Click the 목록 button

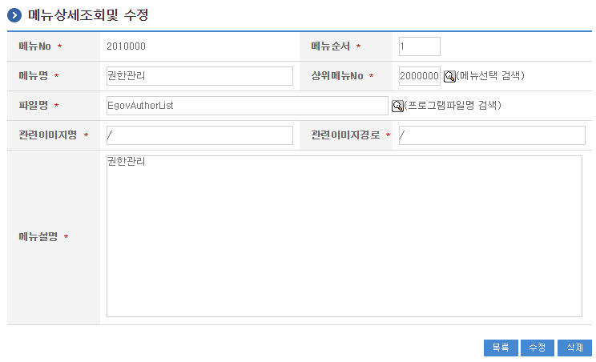pyautogui.click(x=501, y=348)
